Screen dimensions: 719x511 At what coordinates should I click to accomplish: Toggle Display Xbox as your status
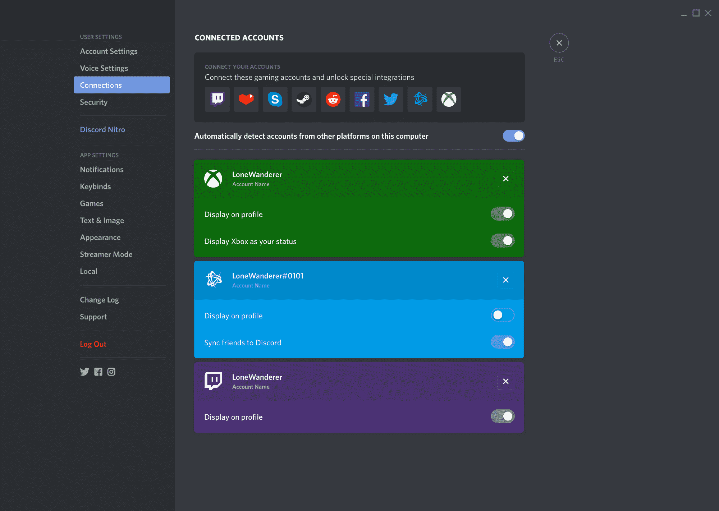click(x=503, y=241)
